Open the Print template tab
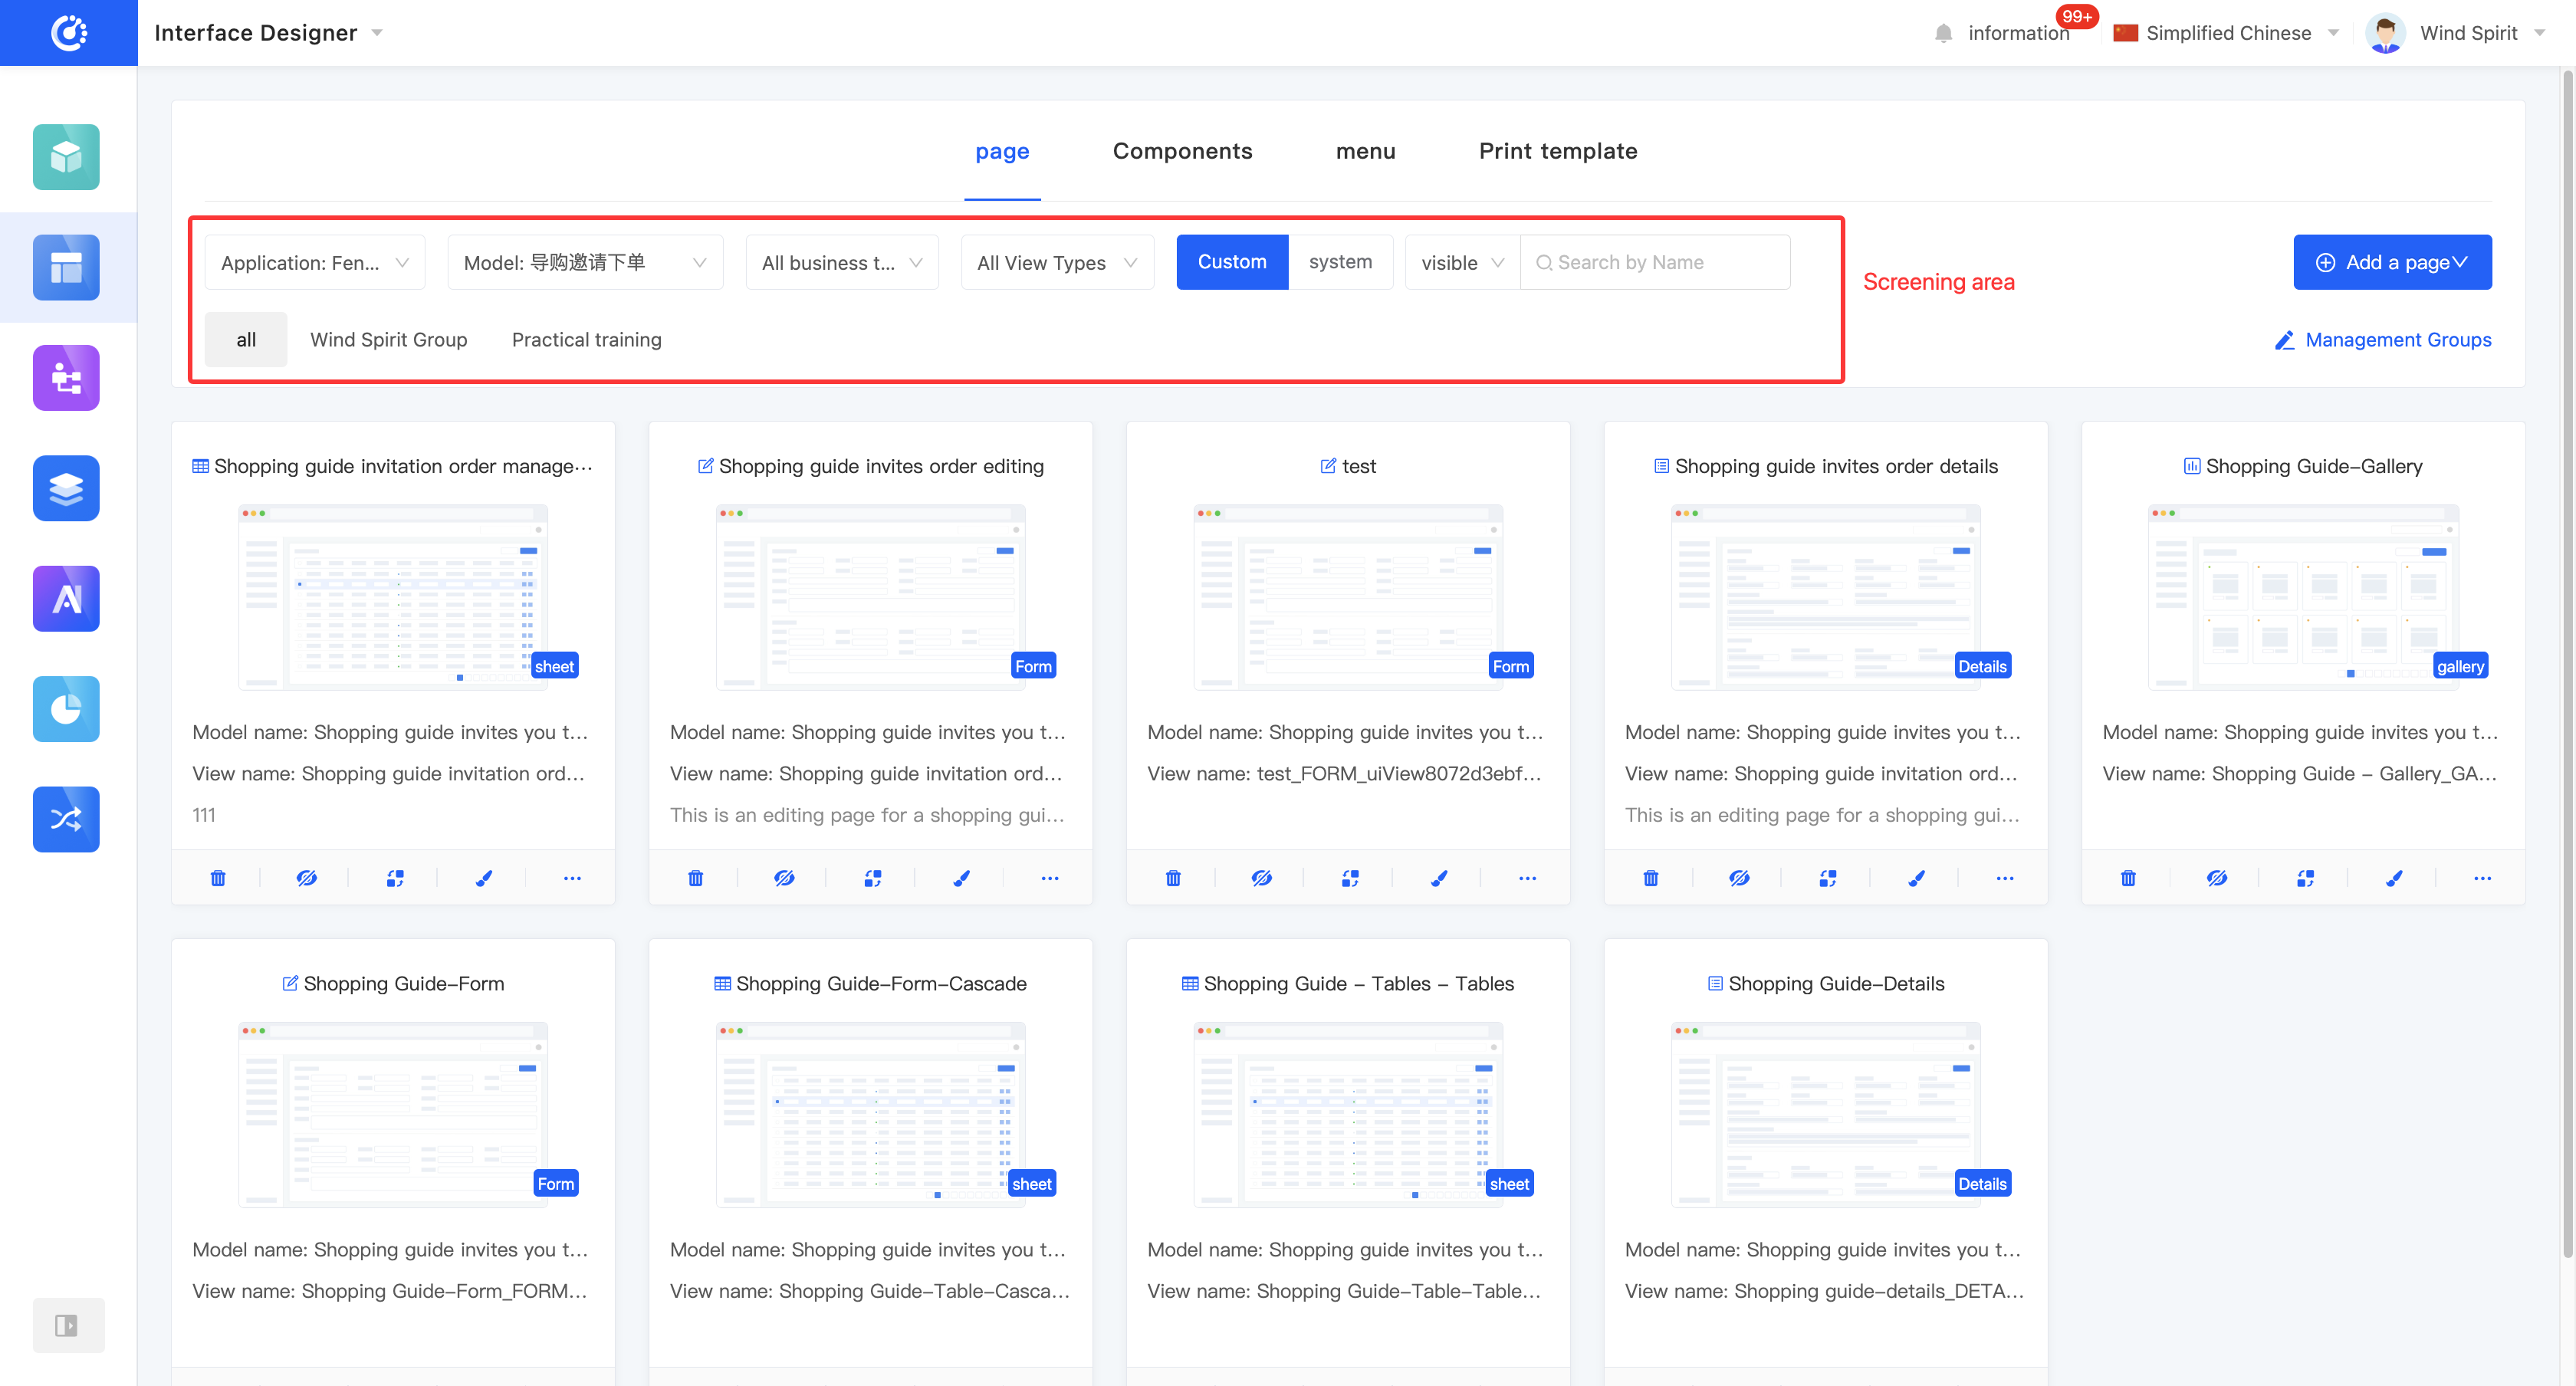2576x1386 pixels. point(1557,151)
